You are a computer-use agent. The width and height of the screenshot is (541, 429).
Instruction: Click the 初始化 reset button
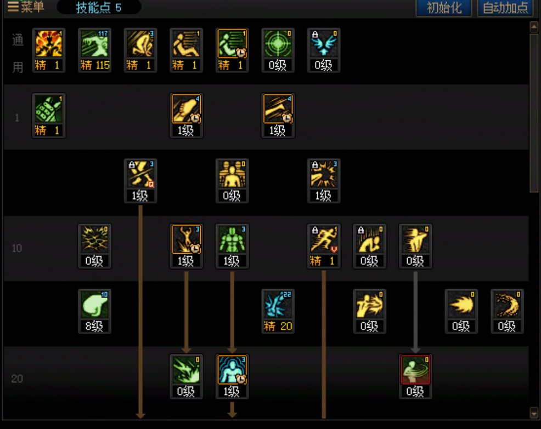tap(444, 8)
